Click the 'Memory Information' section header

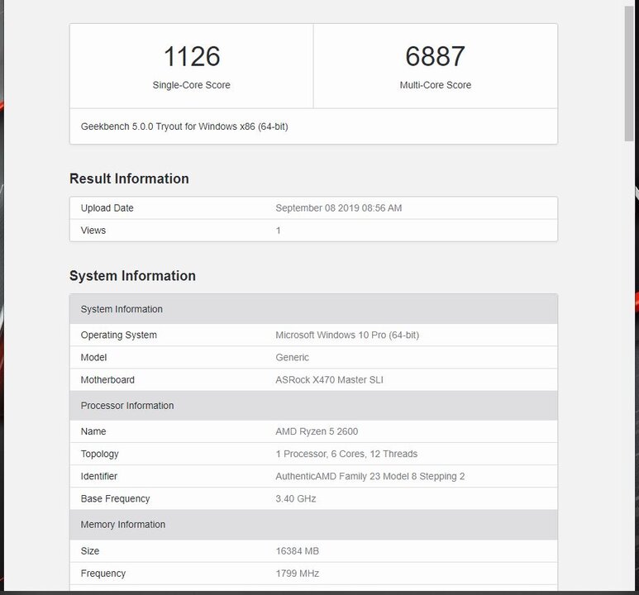tap(313, 525)
